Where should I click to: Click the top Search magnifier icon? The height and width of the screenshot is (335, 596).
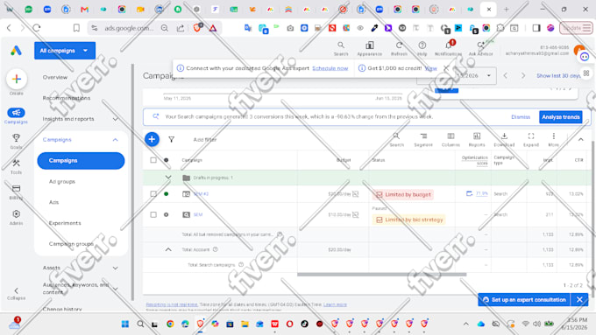[341, 45]
